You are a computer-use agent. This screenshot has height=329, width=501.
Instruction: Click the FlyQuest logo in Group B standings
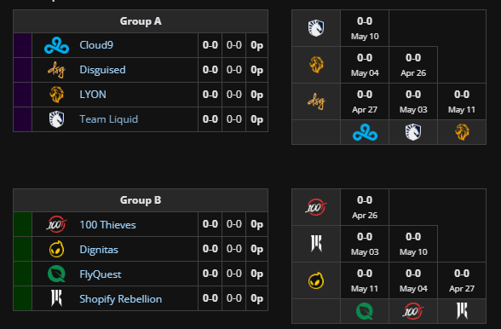(56, 274)
